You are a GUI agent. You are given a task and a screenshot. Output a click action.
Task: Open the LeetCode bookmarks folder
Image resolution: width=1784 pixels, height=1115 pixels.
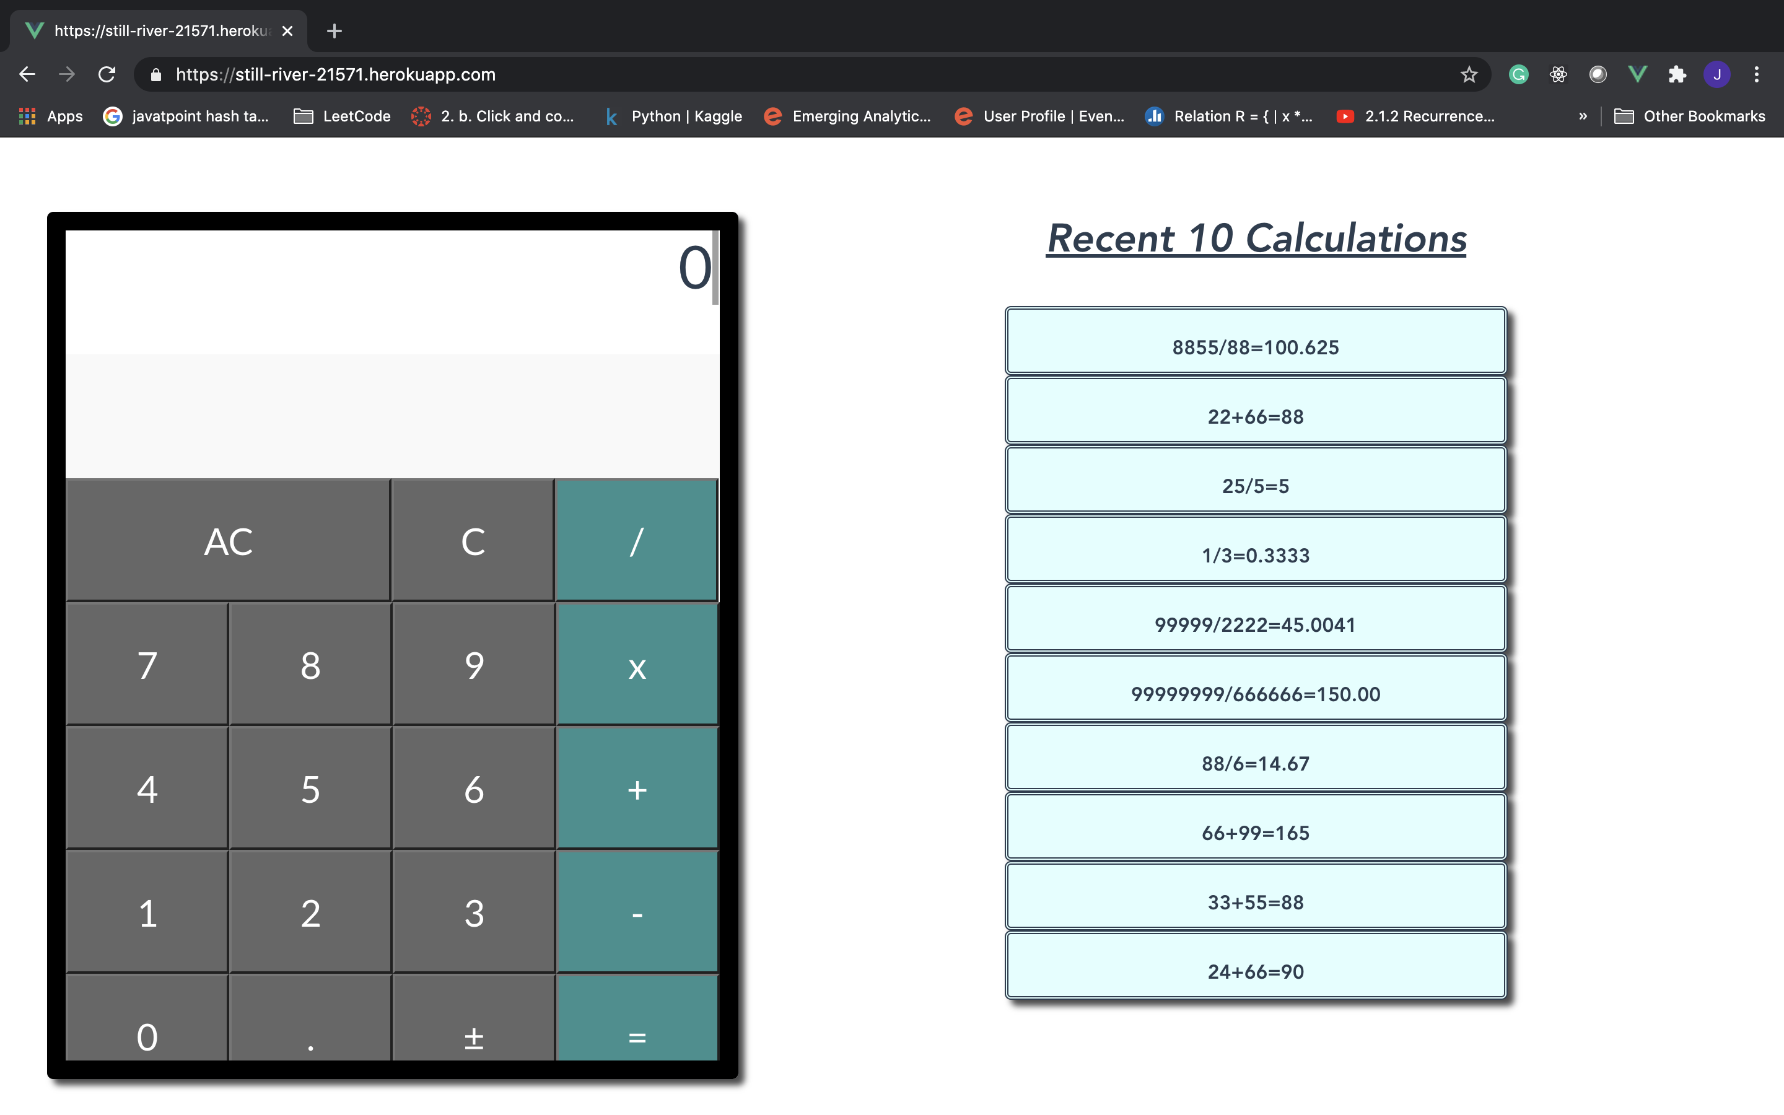click(x=341, y=116)
